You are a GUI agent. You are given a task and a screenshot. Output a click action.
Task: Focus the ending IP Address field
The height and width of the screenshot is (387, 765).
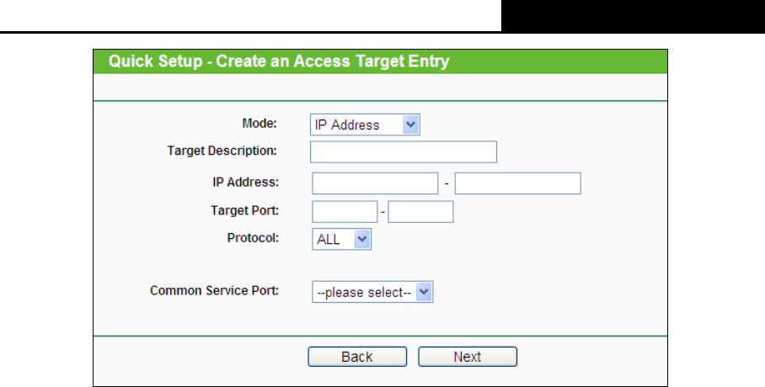517,183
